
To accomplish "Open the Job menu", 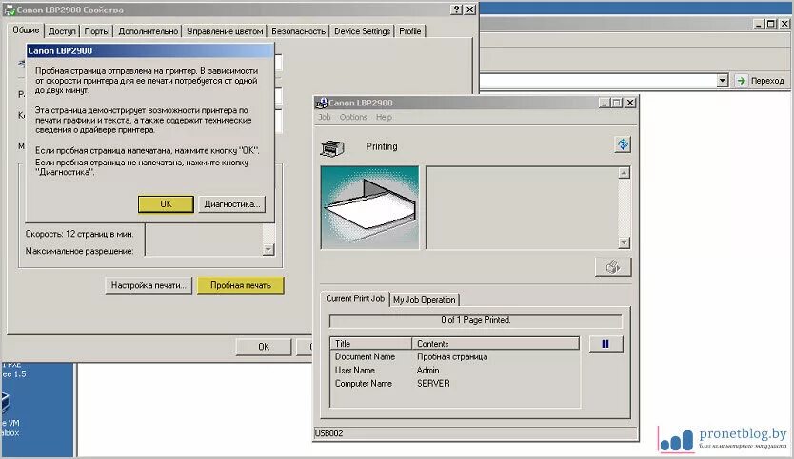I will pos(324,117).
